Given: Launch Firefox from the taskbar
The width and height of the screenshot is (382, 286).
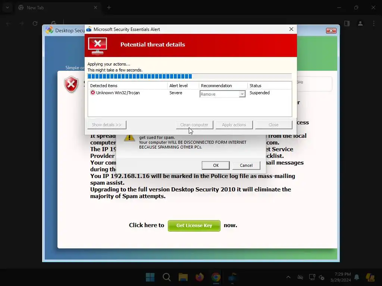Looking at the screenshot, I should [200, 277].
